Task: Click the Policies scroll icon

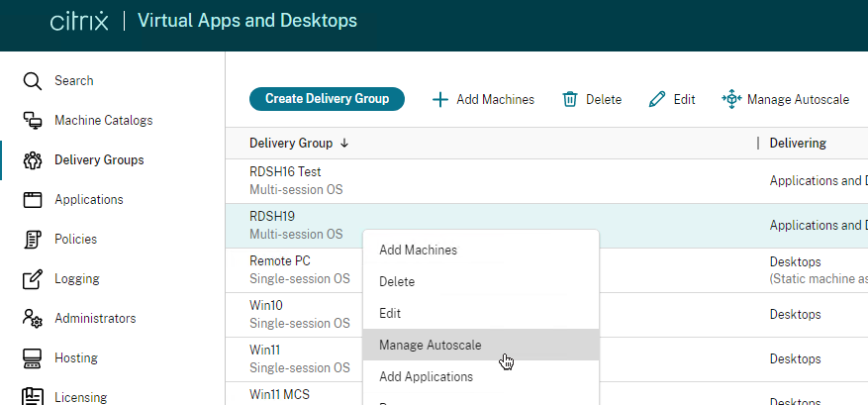Action: pyautogui.click(x=32, y=240)
